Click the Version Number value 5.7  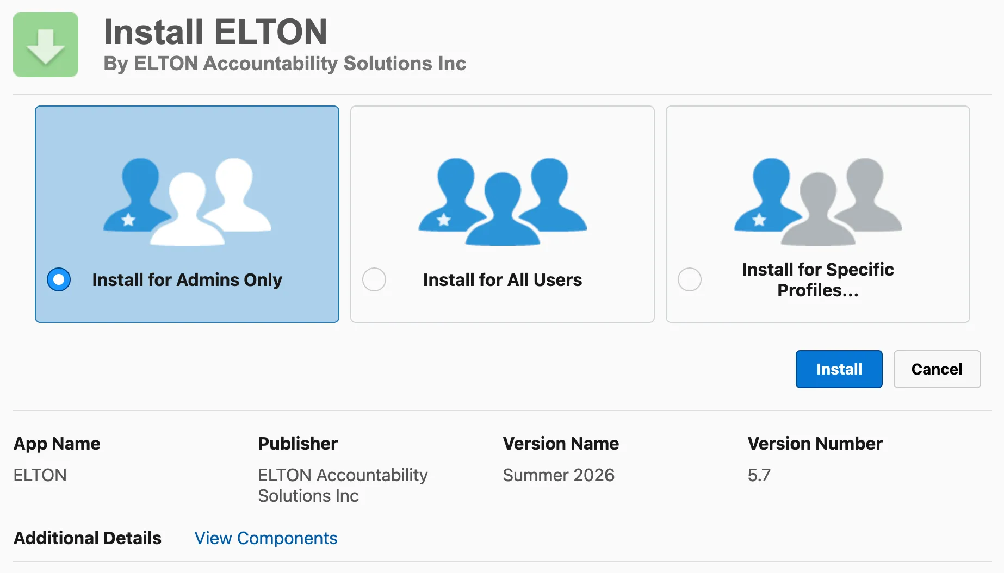click(759, 475)
